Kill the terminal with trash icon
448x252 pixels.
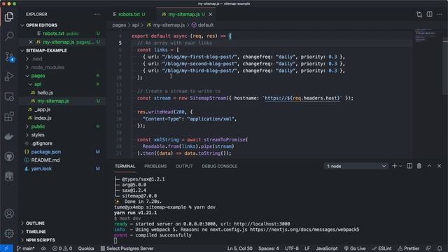tap(419, 166)
